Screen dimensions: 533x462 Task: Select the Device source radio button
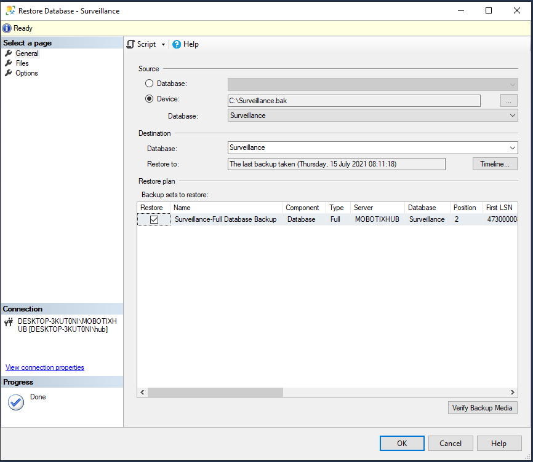point(150,99)
